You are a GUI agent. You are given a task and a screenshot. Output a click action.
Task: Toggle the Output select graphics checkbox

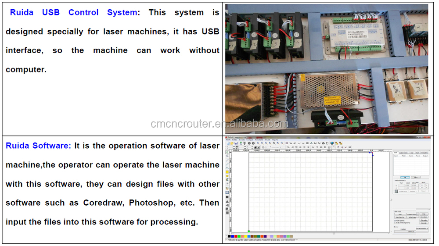pyautogui.click(x=395, y=223)
